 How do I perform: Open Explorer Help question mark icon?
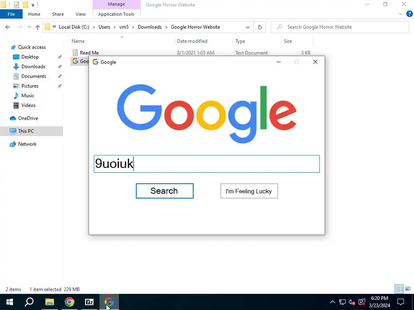(x=409, y=14)
